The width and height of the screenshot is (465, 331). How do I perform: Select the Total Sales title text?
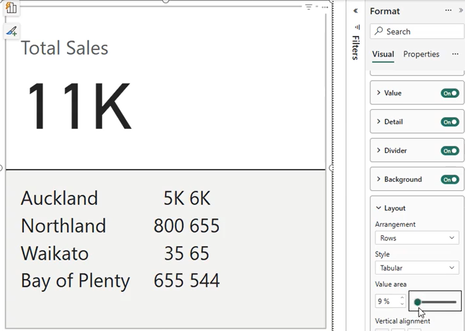(x=64, y=48)
